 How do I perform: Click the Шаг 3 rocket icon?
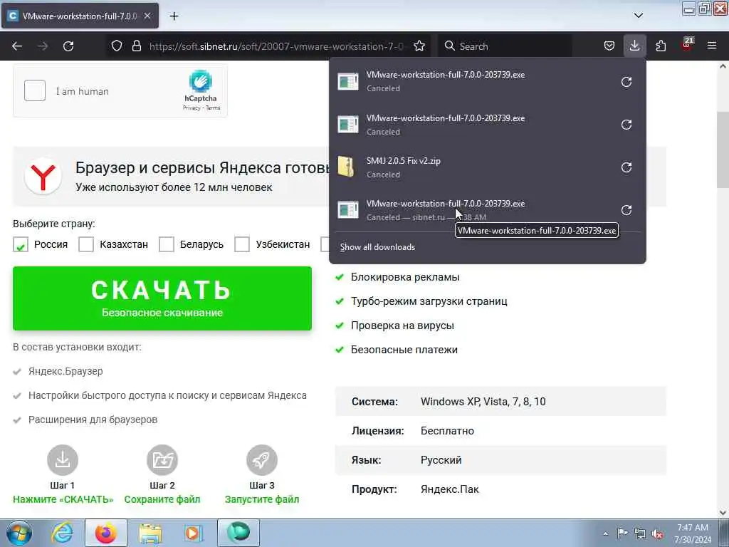point(262,460)
